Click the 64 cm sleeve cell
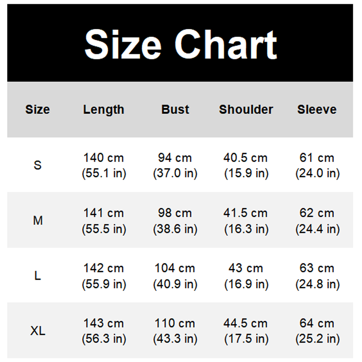The width and height of the screenshot is (362, 362). tap(318, 331)
